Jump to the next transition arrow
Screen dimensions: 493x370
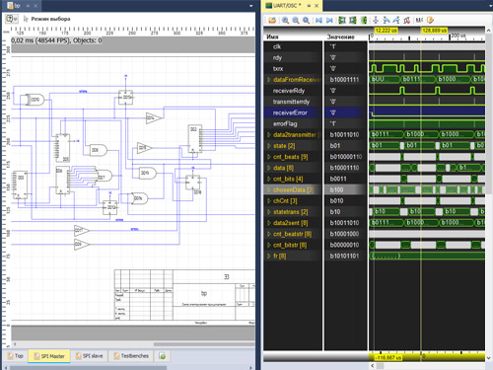coord(329,20)
